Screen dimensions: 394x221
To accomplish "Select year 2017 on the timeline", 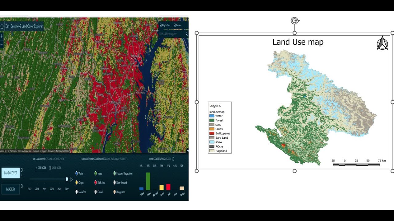I will point(30,189).
